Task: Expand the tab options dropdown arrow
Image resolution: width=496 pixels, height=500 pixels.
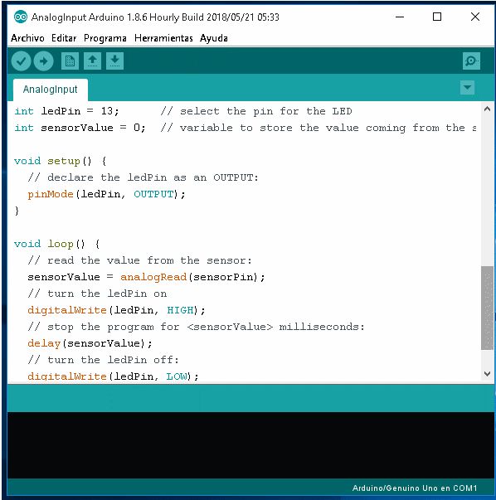Action: coord(467,87)
